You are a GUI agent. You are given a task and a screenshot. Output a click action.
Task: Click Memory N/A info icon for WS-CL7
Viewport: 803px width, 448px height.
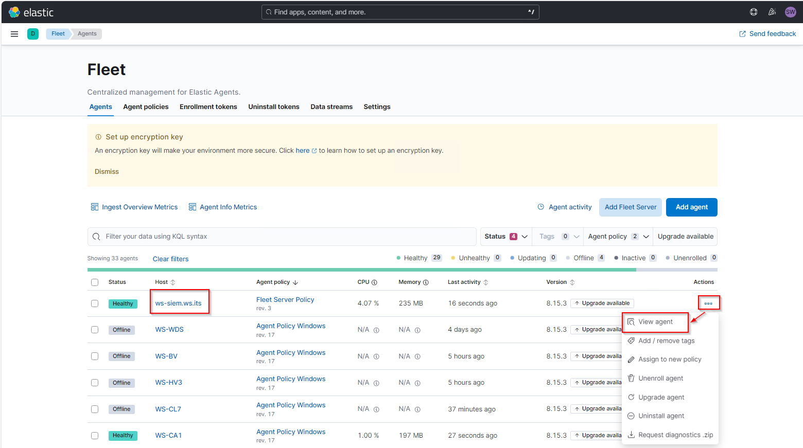(417, 409)
